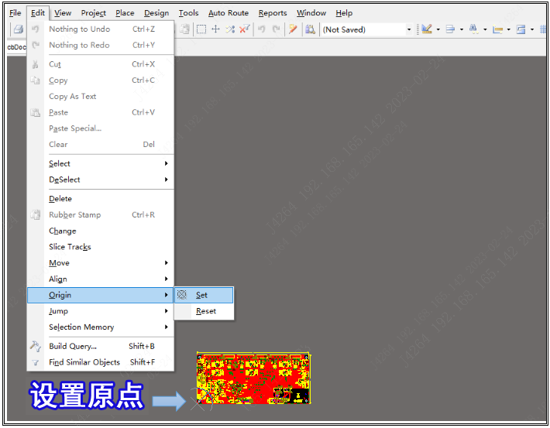Choose Reset from the Origin submenu
This screenshot has width=550, height=428.
click(206, 311)
